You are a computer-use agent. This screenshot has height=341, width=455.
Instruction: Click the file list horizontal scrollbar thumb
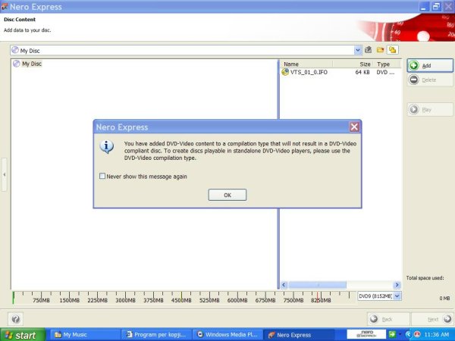pyautogui.click(x=317, y=285)
